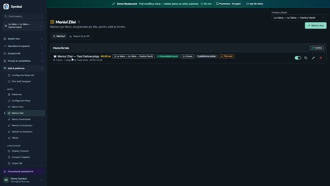330x186 pixels.
Task: Open Meniuri la festivaluri page
Action: click(x=26, y=126)
